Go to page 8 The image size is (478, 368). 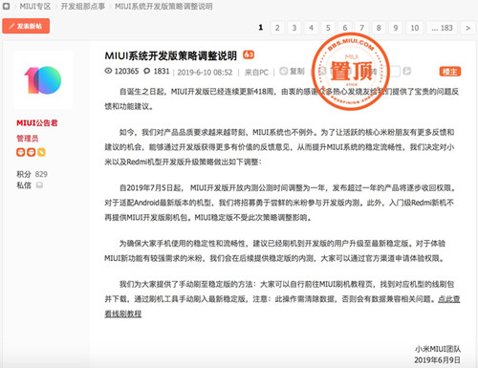pos(379,28)
